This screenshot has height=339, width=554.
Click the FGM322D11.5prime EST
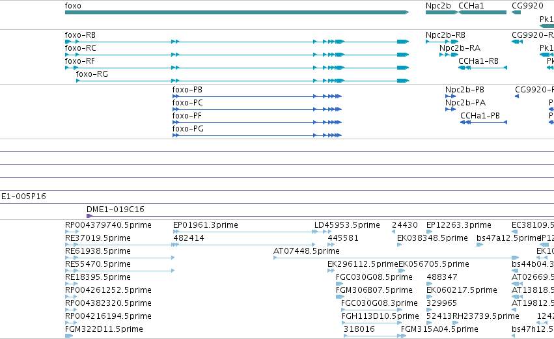click(69, 336)
